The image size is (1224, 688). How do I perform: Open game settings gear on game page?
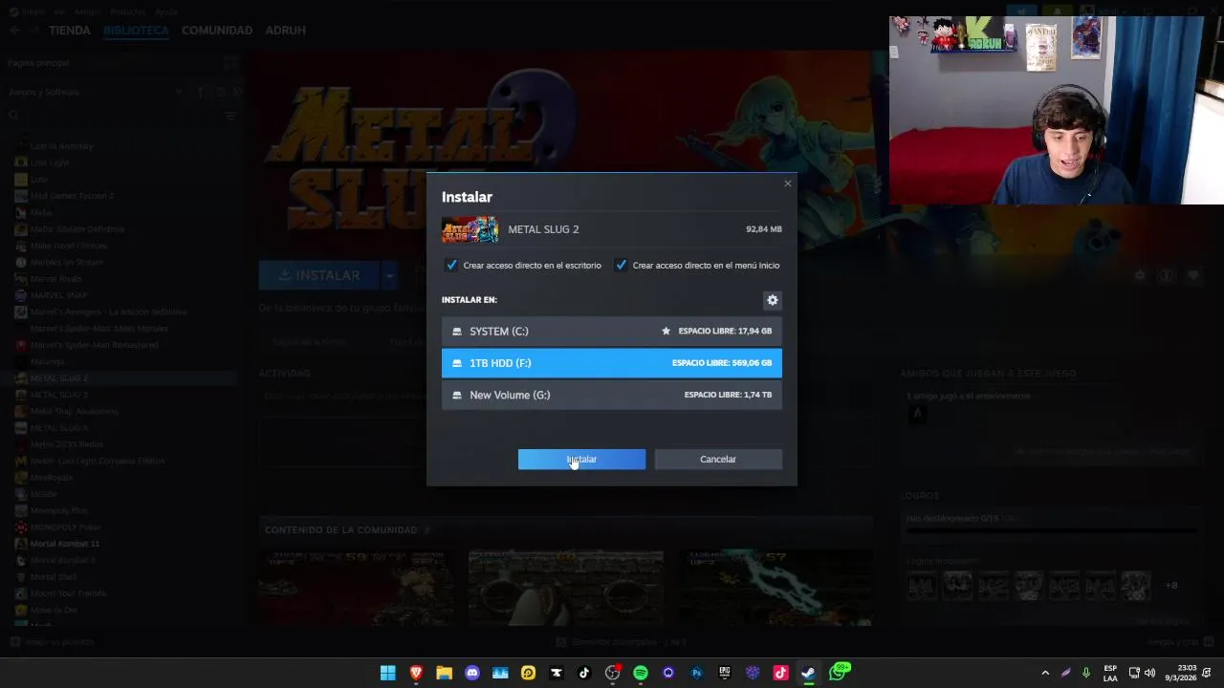1140,275
